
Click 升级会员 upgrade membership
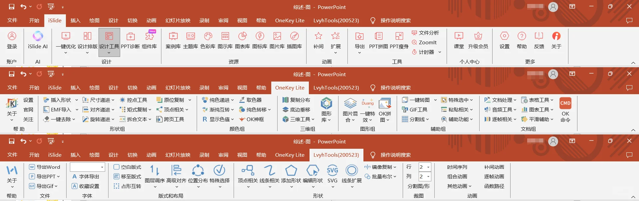[x=478, y=40]
